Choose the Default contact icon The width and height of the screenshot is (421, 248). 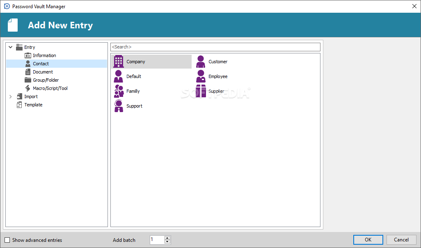(119, 76)
